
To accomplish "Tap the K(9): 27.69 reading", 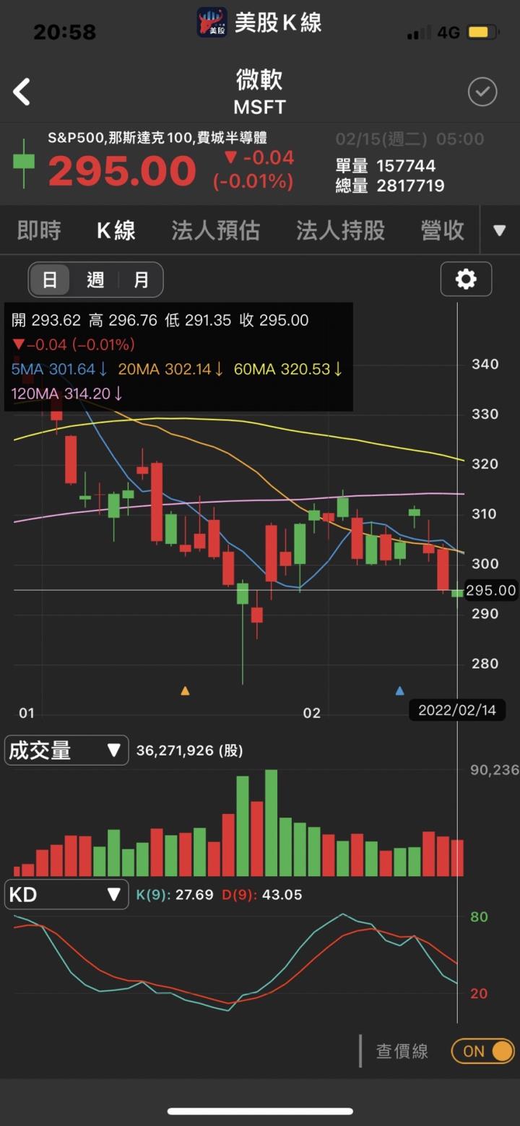I will (x=175, y=895).
